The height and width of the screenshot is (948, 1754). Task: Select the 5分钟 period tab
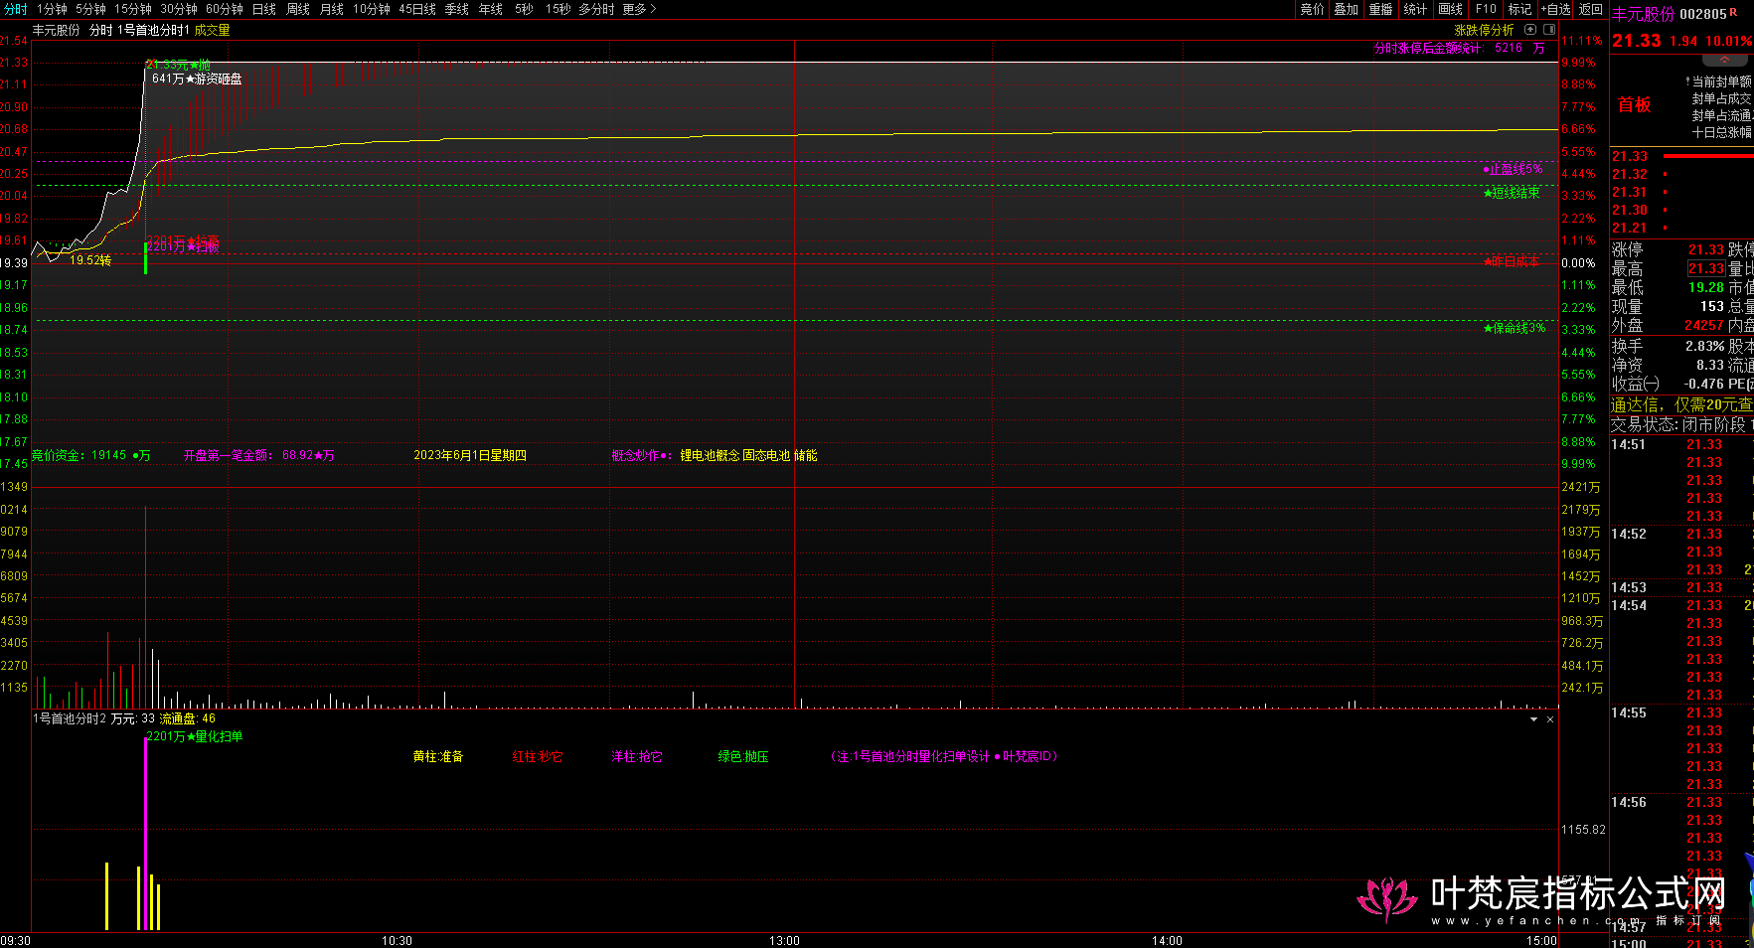pyautogui.click(x=90, y=9)
